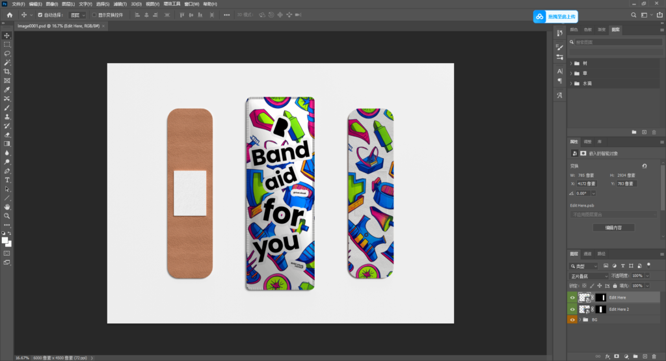Hide the Edit Here layer
The height and width of the screenshot is (361, 666).
[x=572, y=298]
